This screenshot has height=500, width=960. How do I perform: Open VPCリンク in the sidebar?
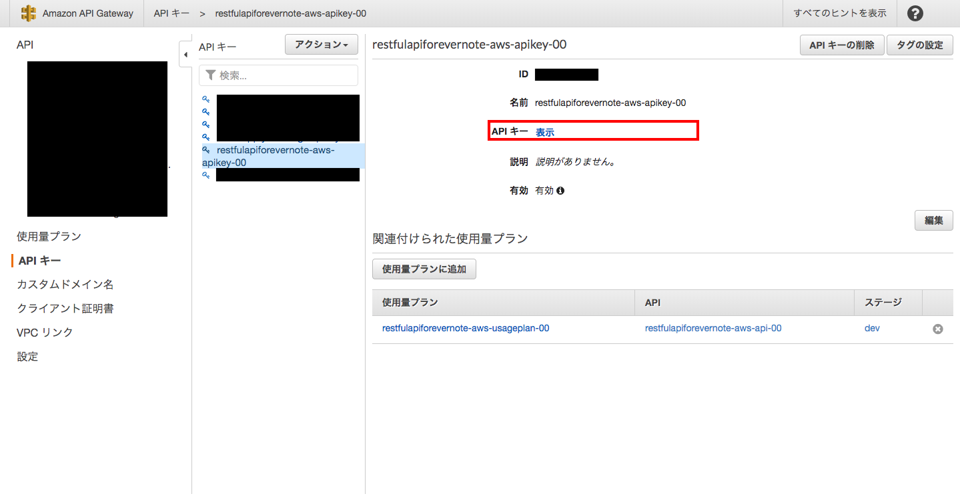(x=45, y=333)
